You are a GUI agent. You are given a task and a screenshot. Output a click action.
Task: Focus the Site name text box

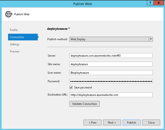pos(111,64)
